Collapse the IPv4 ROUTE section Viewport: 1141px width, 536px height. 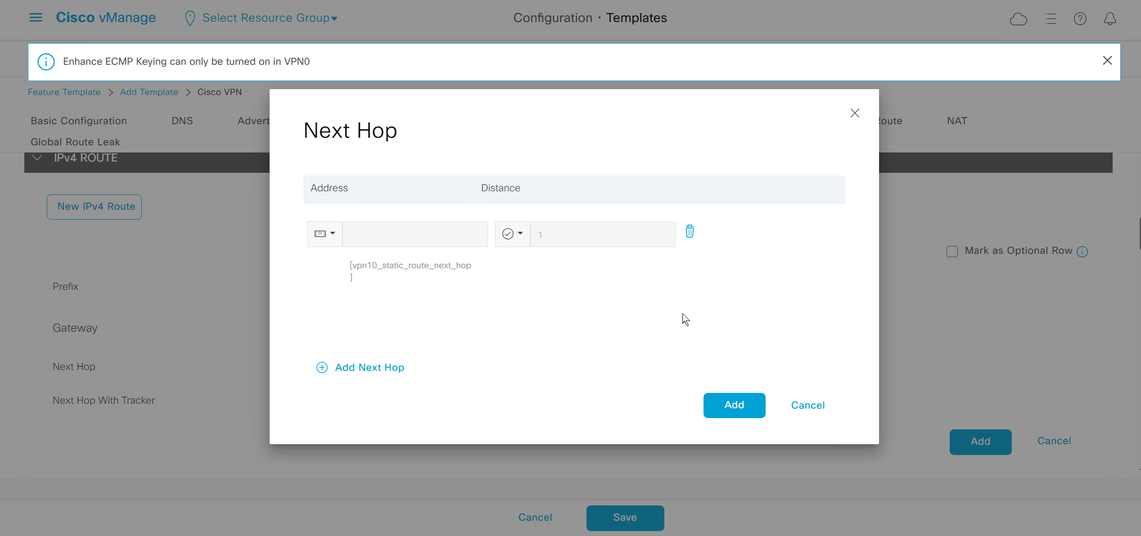click(38, 158)
